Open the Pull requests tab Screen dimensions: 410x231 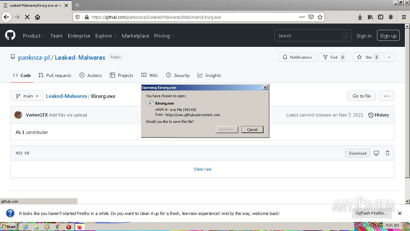point(55,75)
